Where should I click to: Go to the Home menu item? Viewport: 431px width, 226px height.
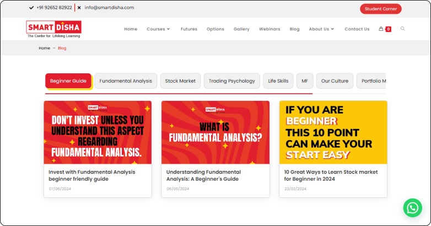coord(131,29)
